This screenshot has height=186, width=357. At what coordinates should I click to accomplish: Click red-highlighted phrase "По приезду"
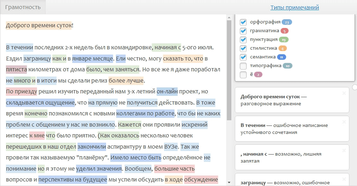[21, 92]
